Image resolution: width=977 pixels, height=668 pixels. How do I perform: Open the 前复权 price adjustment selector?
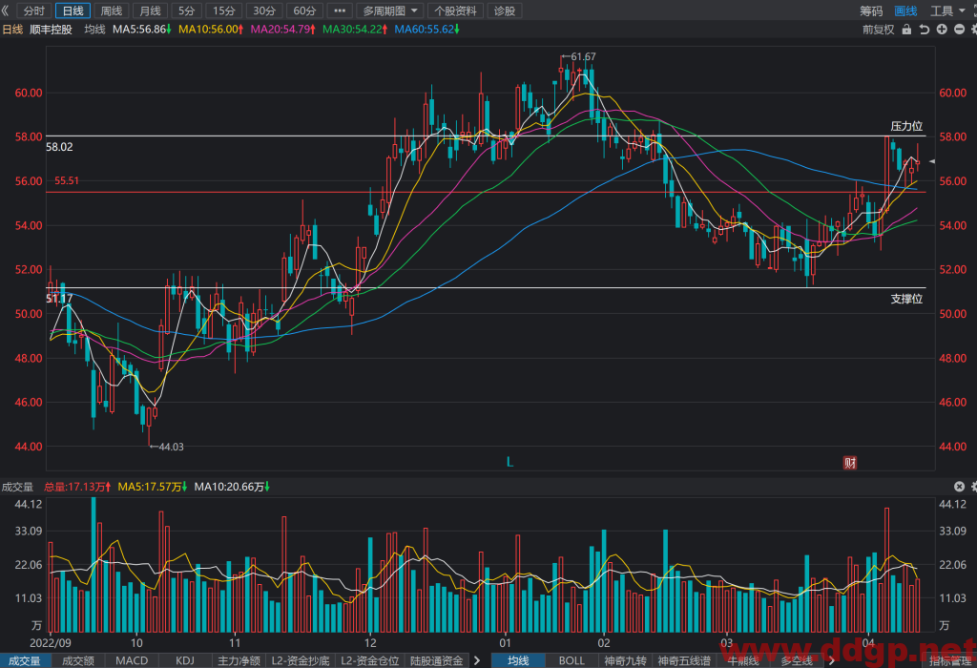click(878, 30)
